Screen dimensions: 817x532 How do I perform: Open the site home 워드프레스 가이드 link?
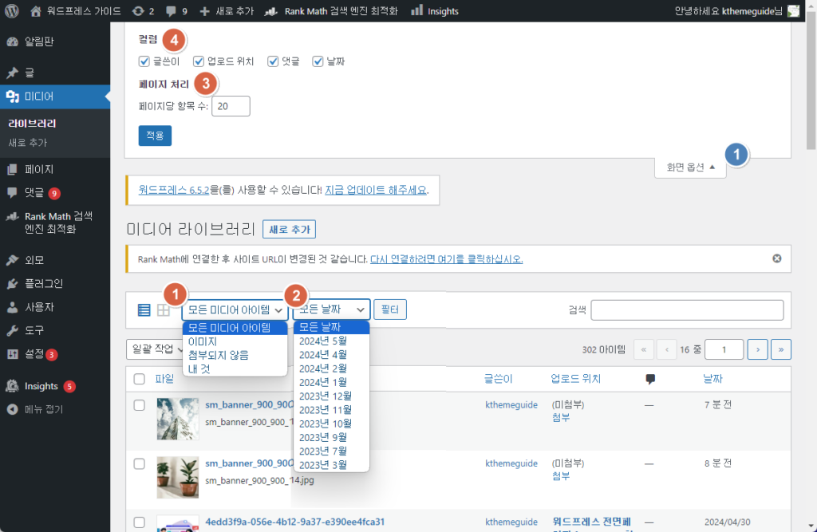pos(76,11)
